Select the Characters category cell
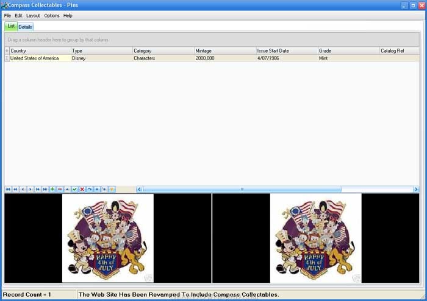The image size is (427, 301). (x=163, y=58)
